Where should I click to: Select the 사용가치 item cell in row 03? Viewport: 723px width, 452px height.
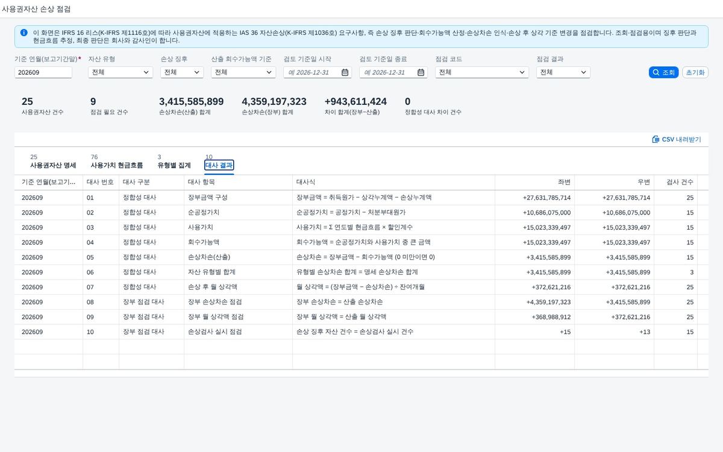pos(238,228)
